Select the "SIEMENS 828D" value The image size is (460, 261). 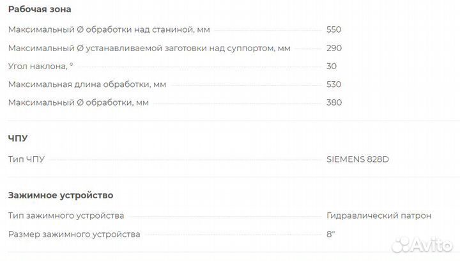pos(357,159)
